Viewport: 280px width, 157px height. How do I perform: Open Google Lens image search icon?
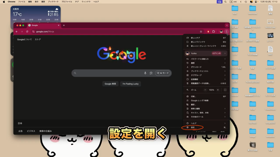(x=151, y=73)
